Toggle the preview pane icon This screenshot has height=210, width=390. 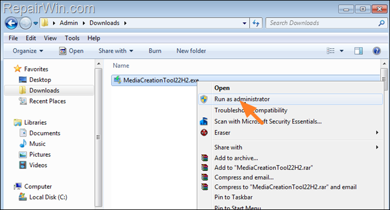tap(359, 51)
